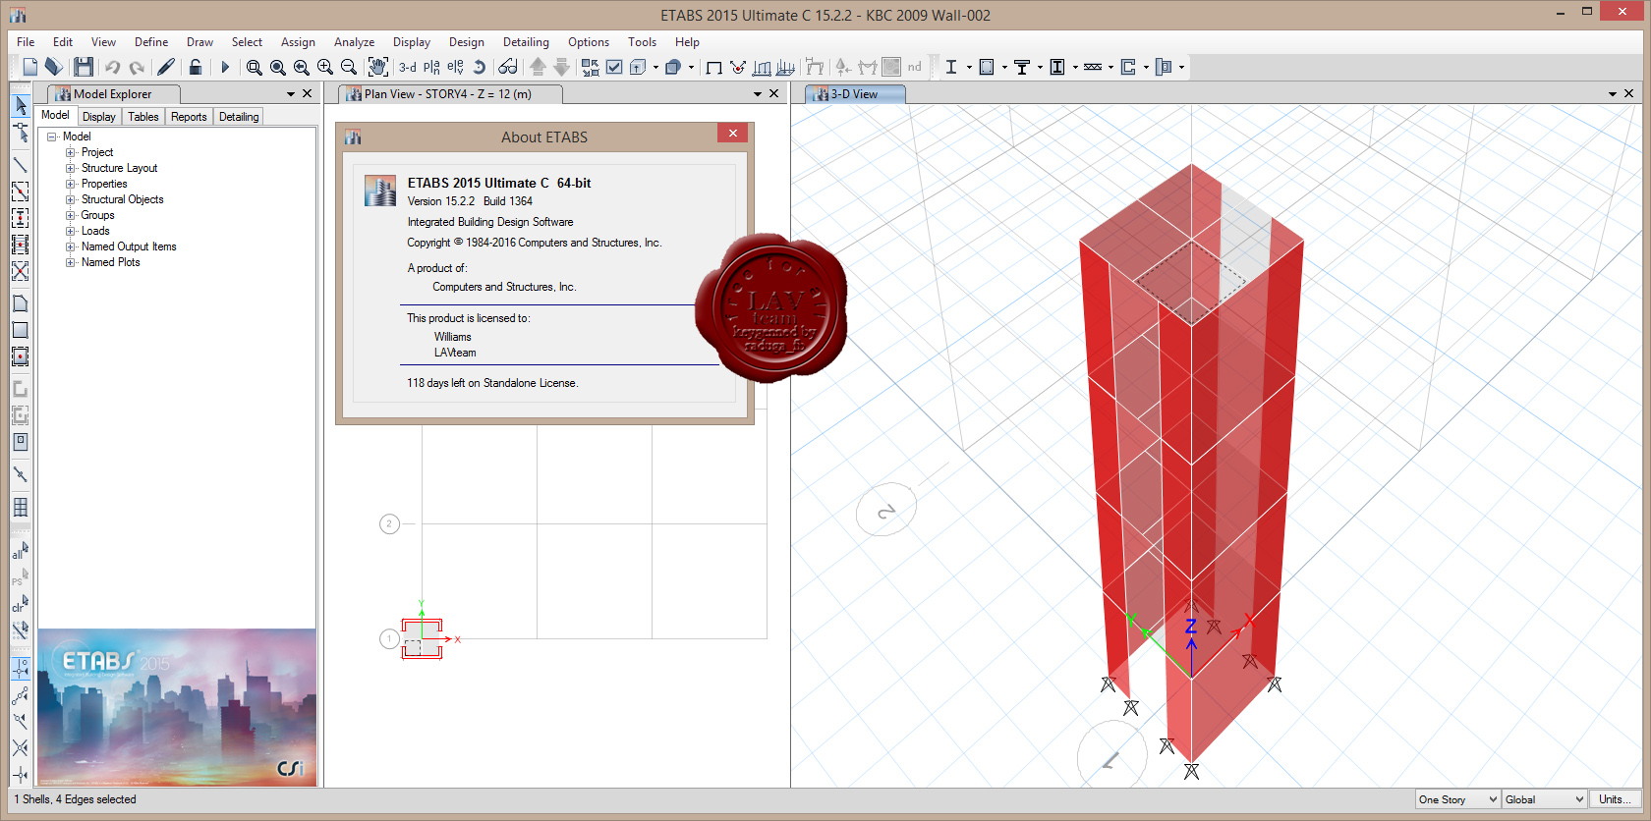Select Named Output Items tree item
Viewport: 1651px width, 821px height.
click(x=129, y=246)
